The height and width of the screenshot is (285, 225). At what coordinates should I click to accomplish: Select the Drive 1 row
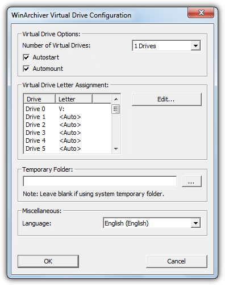coord(68,117)
